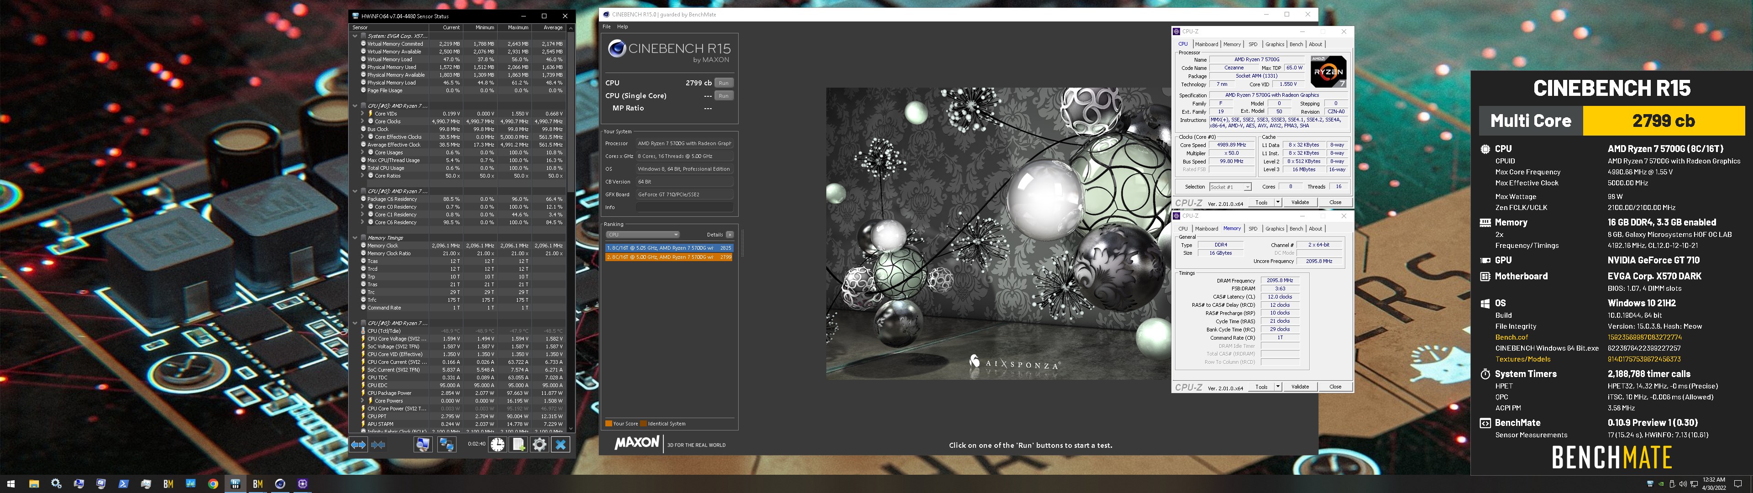
Task: Click the Ryzen 7 logo in CPU-Z
Action: coord(1328,72)
